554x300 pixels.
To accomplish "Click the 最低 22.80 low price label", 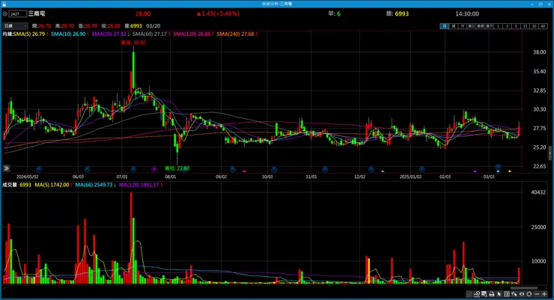I will point(177,168).
